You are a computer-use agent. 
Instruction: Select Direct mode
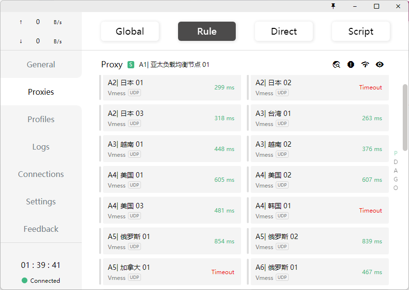pyautogui.click(x=284, y=31)
